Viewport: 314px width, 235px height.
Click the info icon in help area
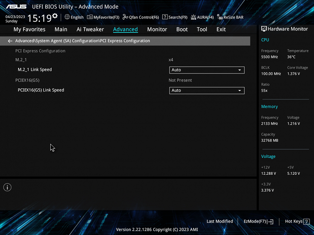[7, 187]
